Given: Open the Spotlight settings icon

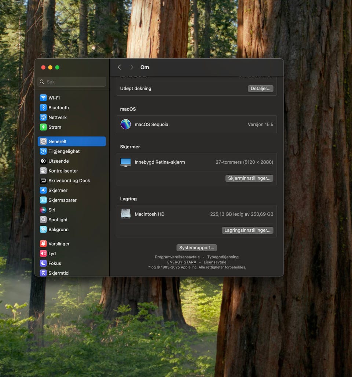Looking at the screenshot, I should pyautogui.click(x=43, y=220).
